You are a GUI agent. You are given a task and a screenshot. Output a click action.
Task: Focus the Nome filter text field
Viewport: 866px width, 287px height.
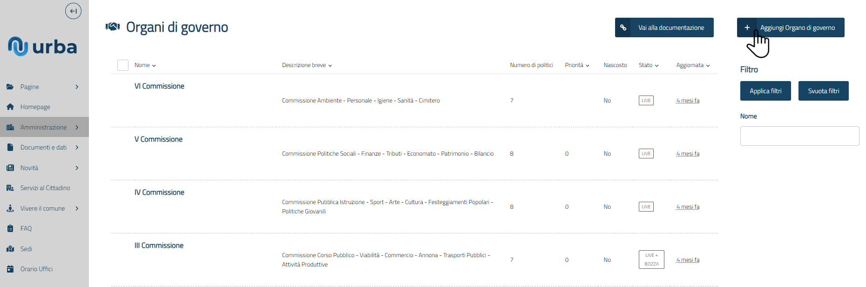point(799,136)
